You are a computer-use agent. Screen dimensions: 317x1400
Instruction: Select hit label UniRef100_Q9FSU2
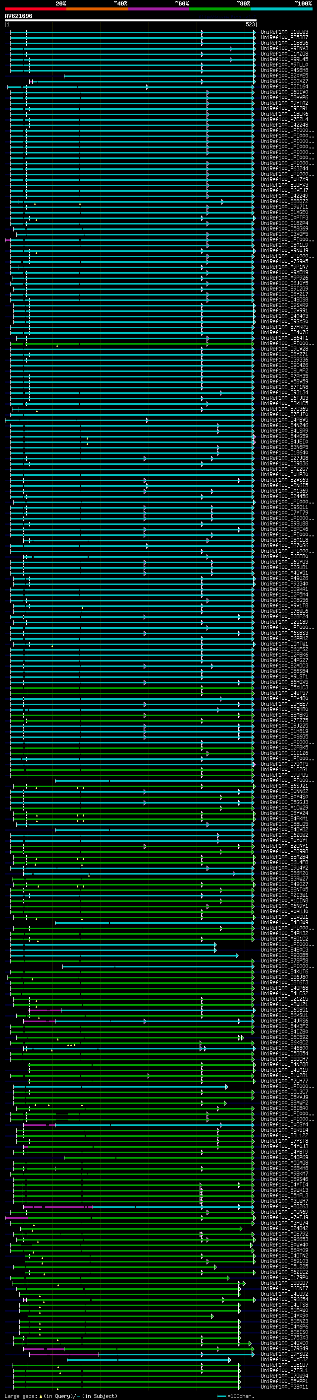pos(284,1354)
